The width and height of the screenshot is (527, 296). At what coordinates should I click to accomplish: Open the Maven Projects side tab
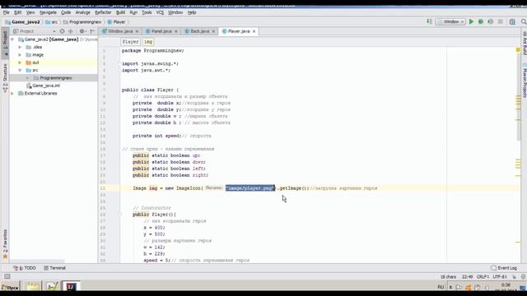coord(524,81)
